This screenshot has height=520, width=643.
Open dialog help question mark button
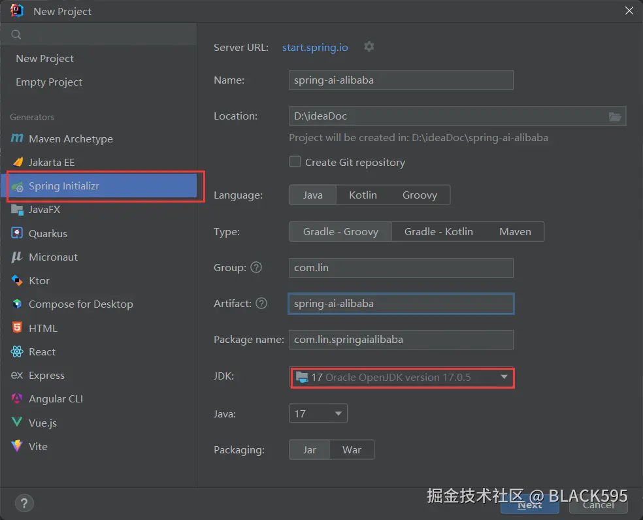click(24, 503)
